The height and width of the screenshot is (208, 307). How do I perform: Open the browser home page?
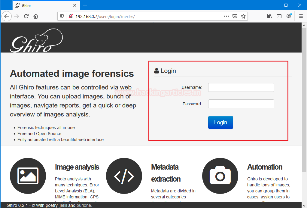[36, 16]
